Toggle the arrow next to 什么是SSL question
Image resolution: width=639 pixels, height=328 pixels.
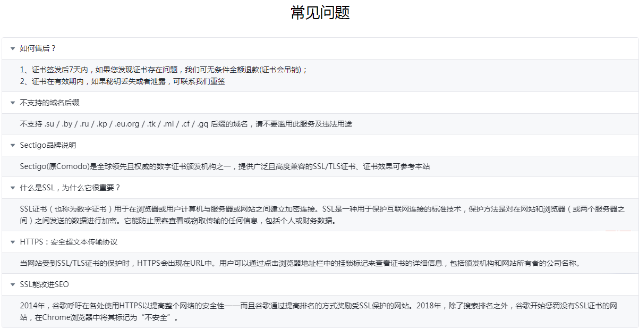(12, 188)
